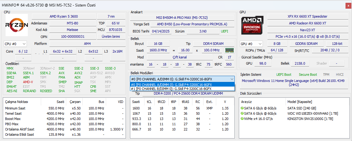Open the GPU #0 selector dropdown
This screenshot has width=352, height=141.
pos(251,44)
